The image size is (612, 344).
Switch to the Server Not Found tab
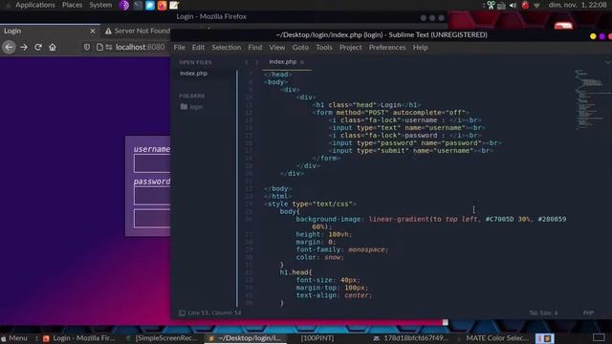click(x=138, y=31)
